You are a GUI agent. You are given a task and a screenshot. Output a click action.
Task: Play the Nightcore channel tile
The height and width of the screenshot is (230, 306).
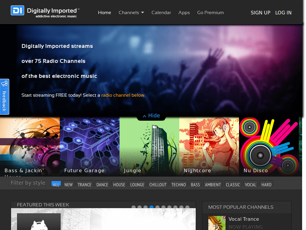click(209, 147)
